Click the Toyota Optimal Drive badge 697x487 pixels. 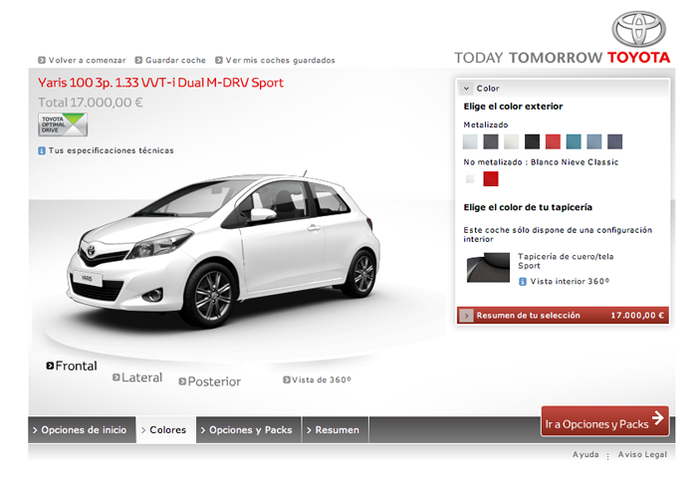click(x=63, y=124)
